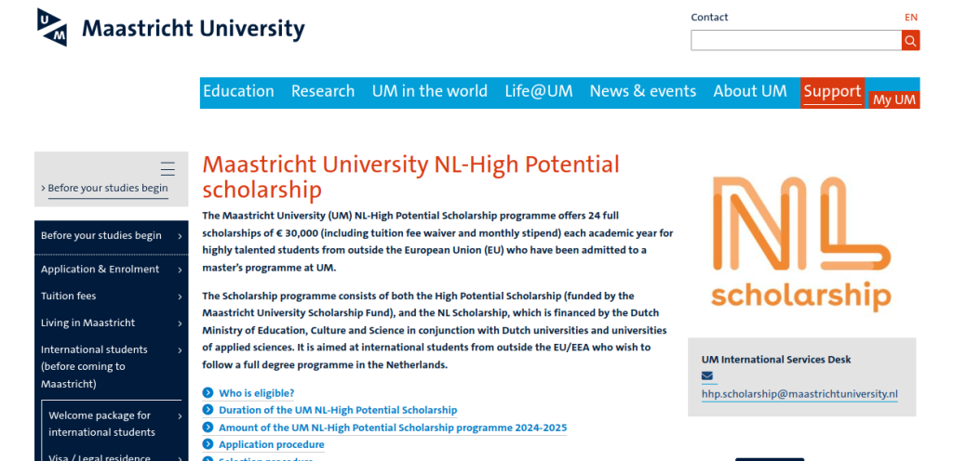Image resolution: width=953 pixels, height=461 pixels.
Task: Expand the Before your studies begin chevron
Action: [x=180, y=236]
